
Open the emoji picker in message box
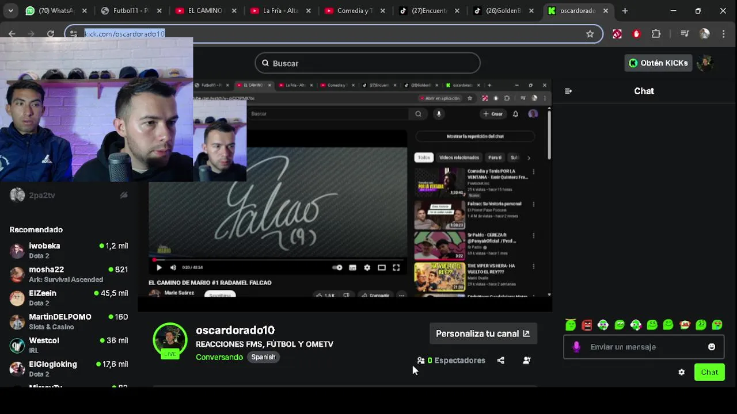[712, 347]
